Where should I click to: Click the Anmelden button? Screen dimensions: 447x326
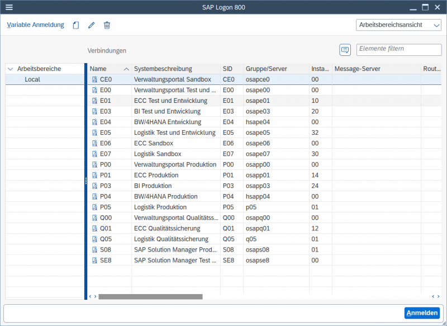(422, 313)
